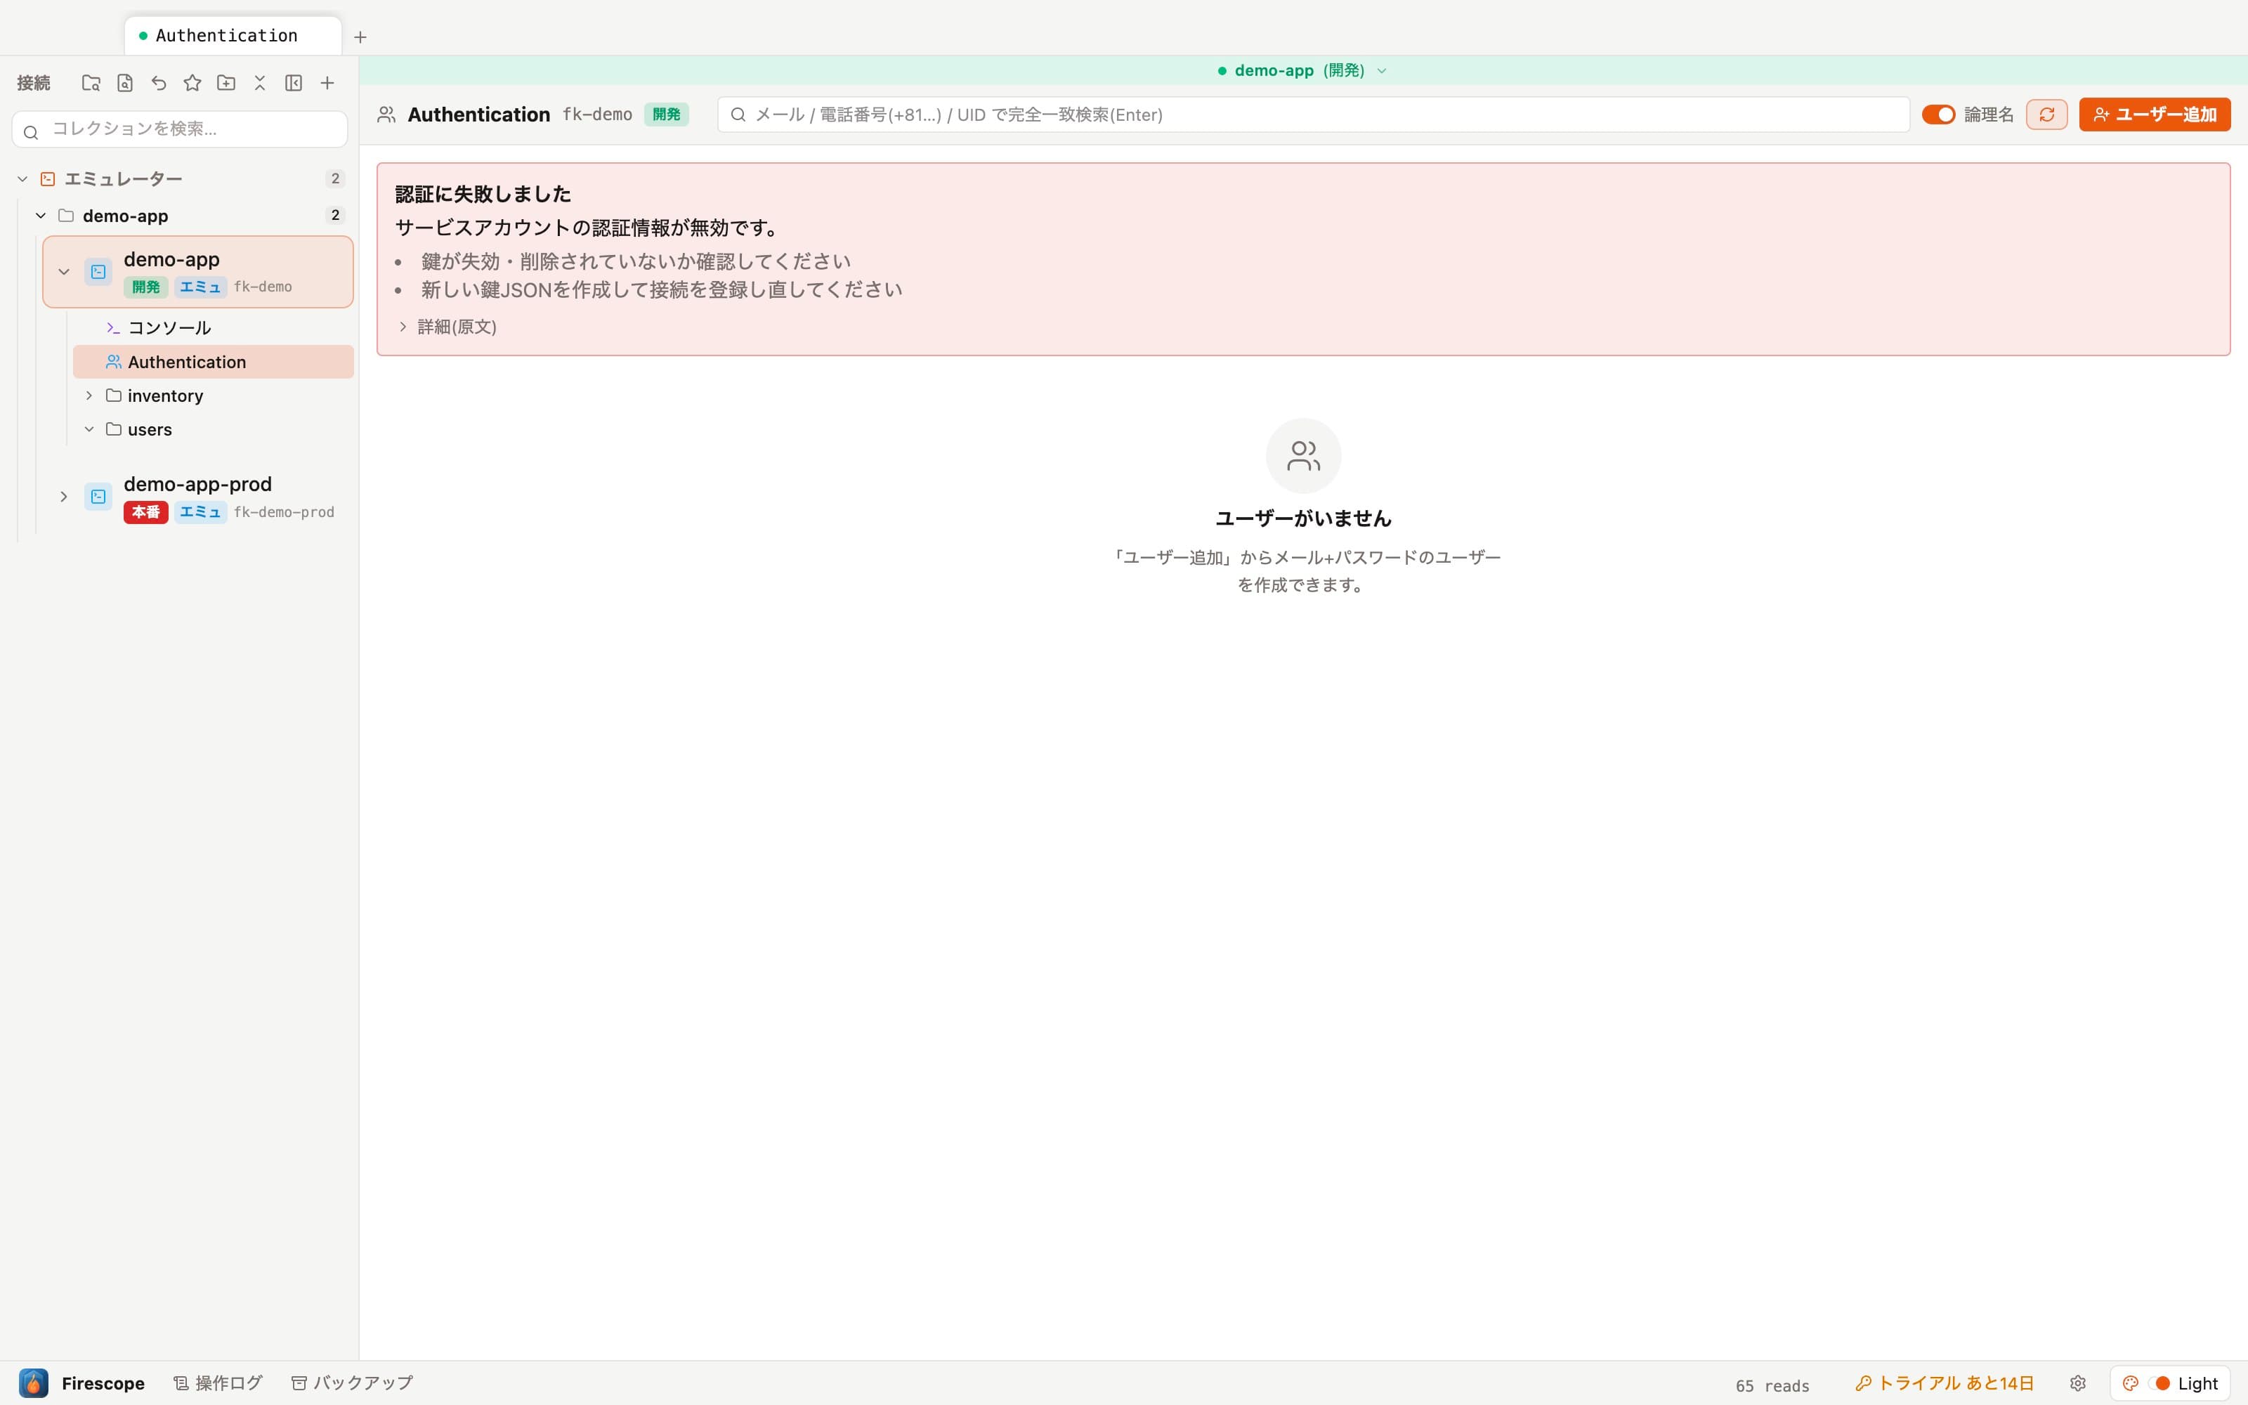Click the 開発 badge next to fk-demo header
Screen dimensions: 2248x1405
666,115
